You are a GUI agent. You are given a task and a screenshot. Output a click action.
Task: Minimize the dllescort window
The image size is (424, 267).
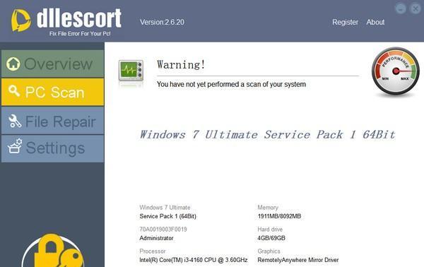pos(401,8)
